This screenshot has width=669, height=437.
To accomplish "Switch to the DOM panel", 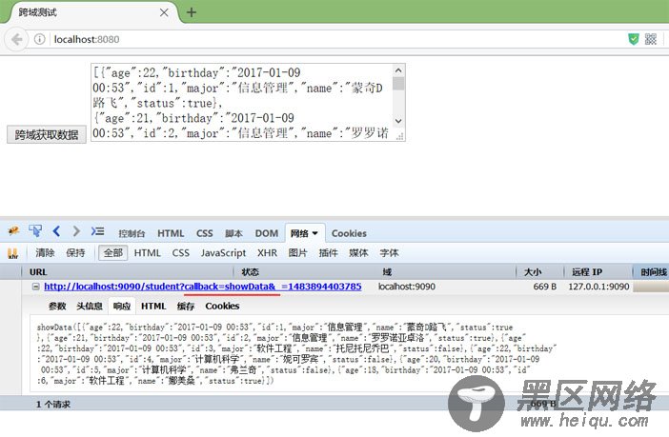I will click(x=267, y=233).
